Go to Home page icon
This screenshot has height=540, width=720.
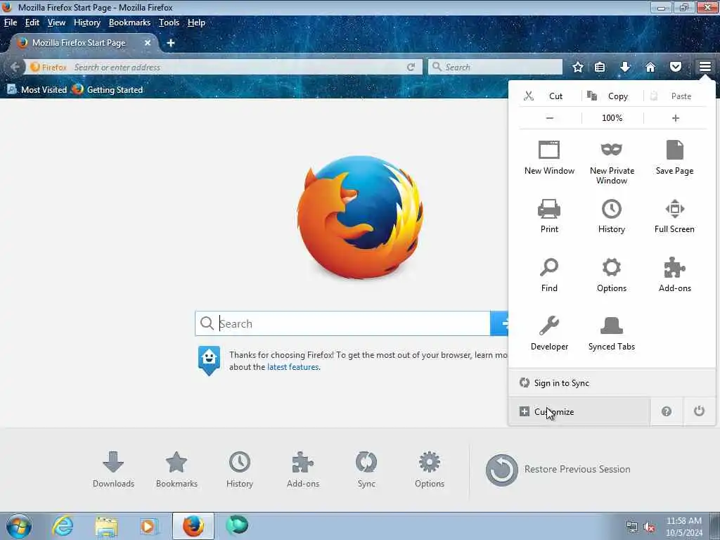650,67
